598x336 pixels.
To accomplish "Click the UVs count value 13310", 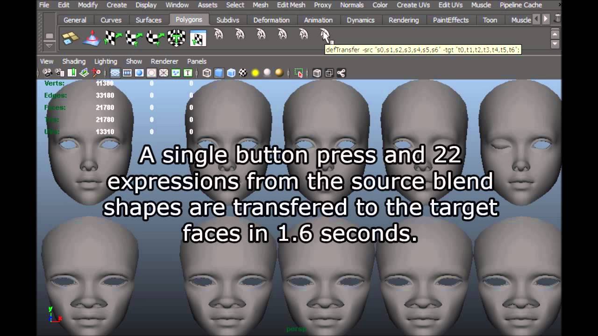I will pyautogui.click(x=105, y=132).
